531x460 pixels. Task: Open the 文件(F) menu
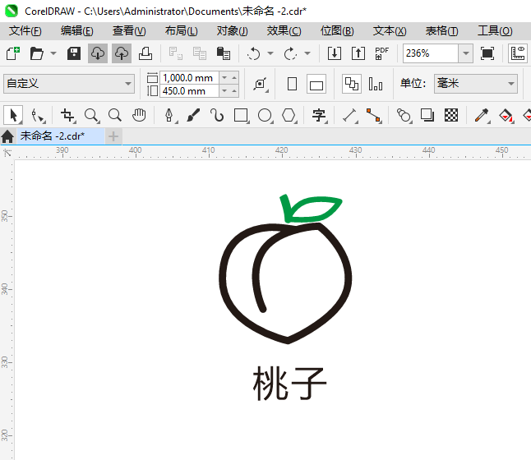(25, 31)
